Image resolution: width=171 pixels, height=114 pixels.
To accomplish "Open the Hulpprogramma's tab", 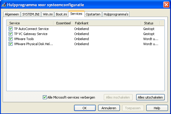I will coord(116,14).
